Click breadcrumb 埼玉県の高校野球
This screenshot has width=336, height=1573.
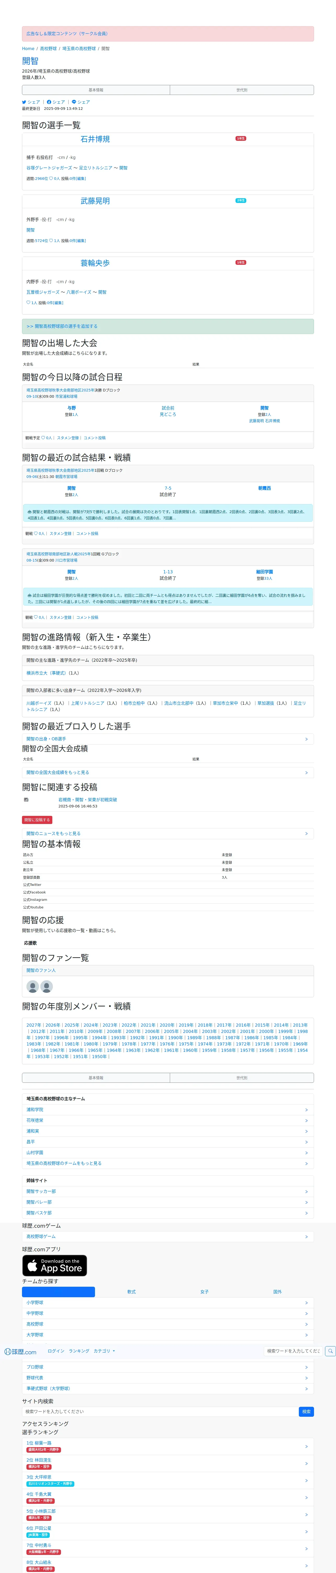pos(79,49)
